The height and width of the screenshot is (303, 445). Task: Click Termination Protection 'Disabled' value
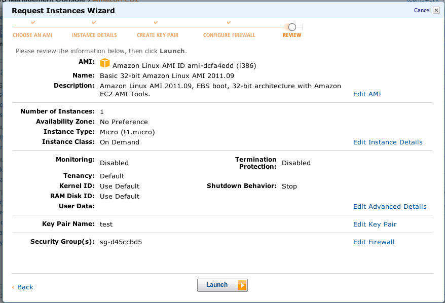[296, 163]
